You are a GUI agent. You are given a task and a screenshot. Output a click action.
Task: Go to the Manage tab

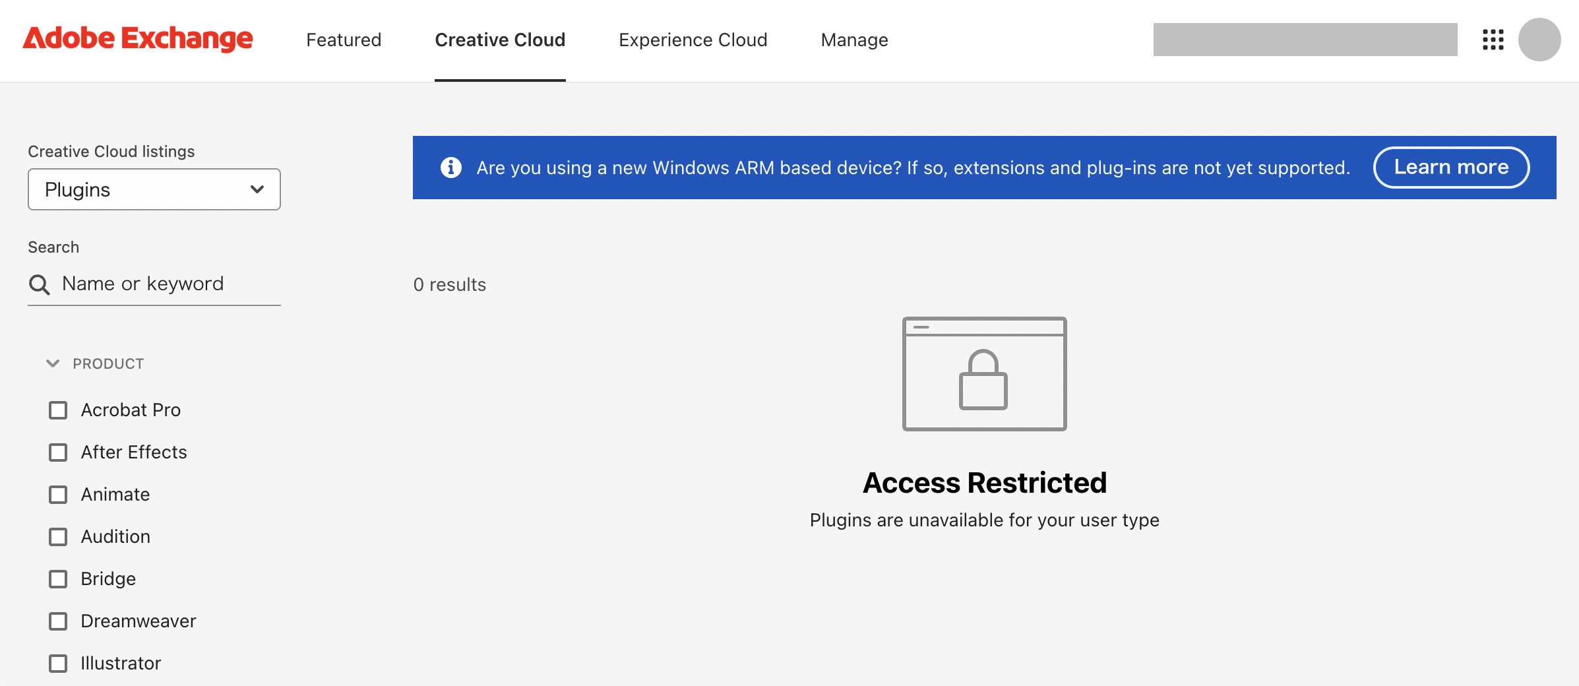854,40
